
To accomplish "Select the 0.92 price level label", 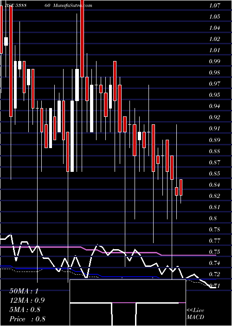I will pyautogui.click(x=214, y=118).
